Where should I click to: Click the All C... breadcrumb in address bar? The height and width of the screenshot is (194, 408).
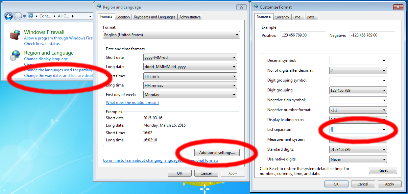point(64,16)
